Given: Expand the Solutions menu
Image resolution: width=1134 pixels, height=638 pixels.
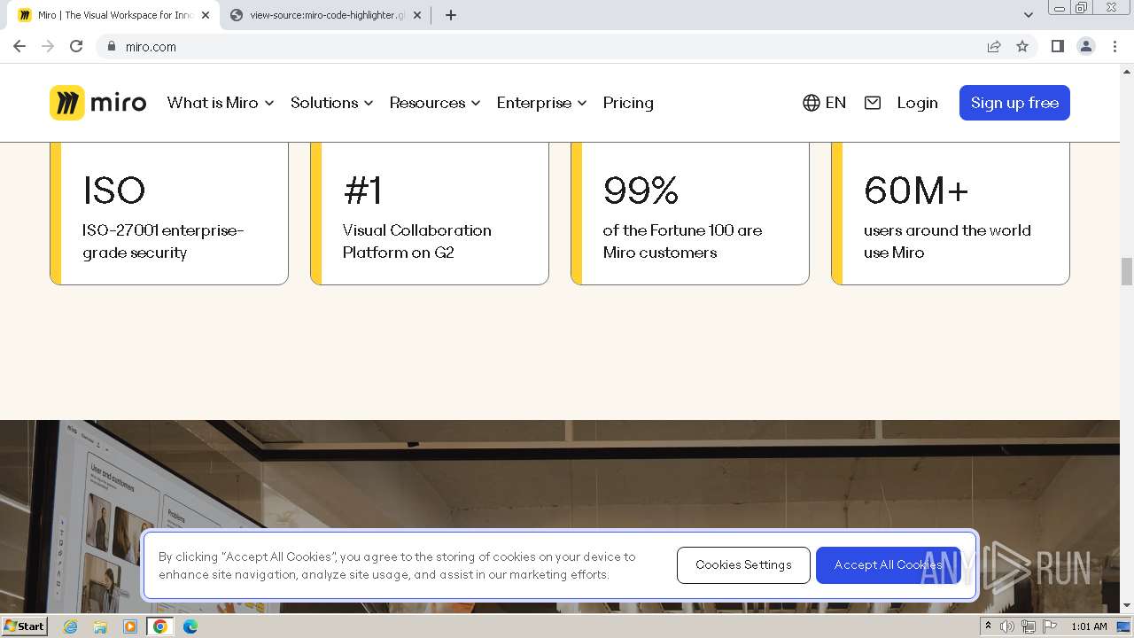Looking at the screenshot, I should click(332, 103).
